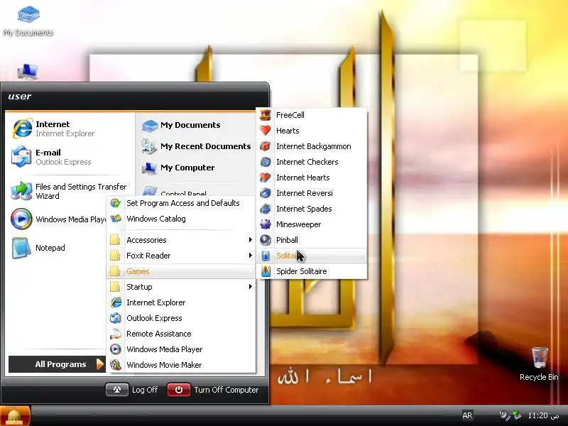
Task: Select the Startup folder entry
Action: pyautogui.click(x=181, y=287)
